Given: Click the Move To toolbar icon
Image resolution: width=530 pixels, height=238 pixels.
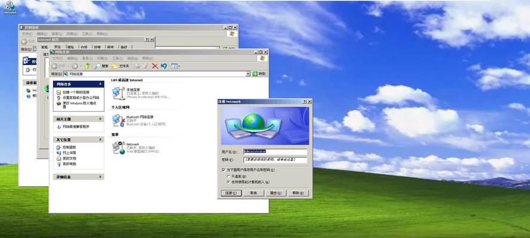Looking at the screenshot, I should (137, 66).
